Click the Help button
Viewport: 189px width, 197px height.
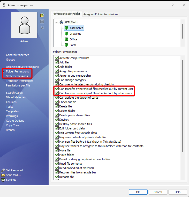[x=177, y=192]
